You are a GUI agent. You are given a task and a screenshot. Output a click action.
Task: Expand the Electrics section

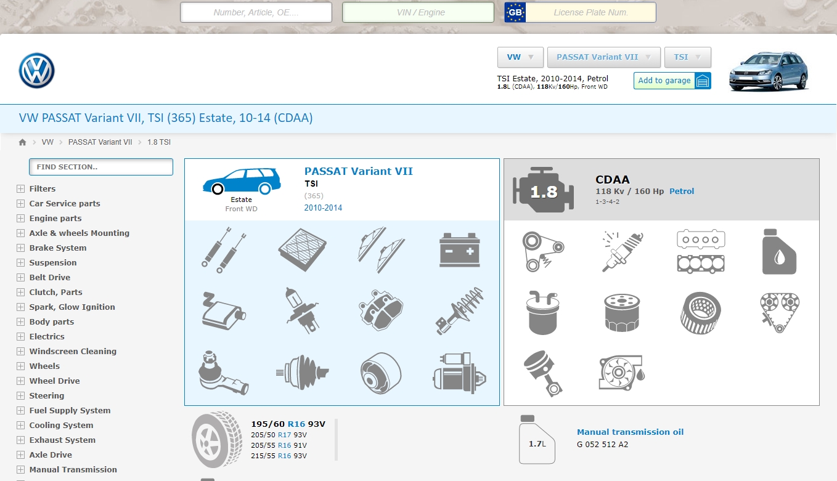pyautogui.click(x=21, y=337)
